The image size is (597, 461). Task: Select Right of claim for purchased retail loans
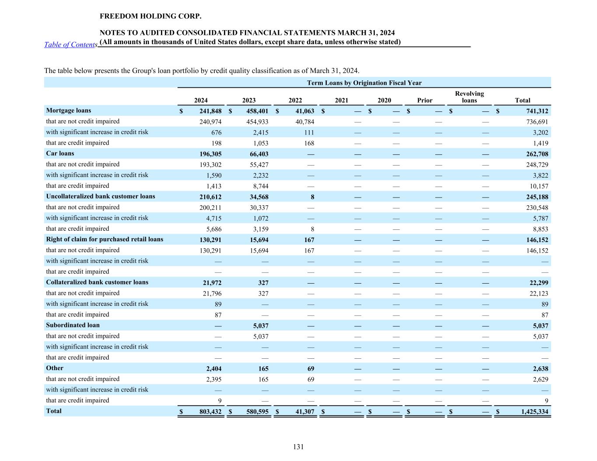(x=105, y=239)
